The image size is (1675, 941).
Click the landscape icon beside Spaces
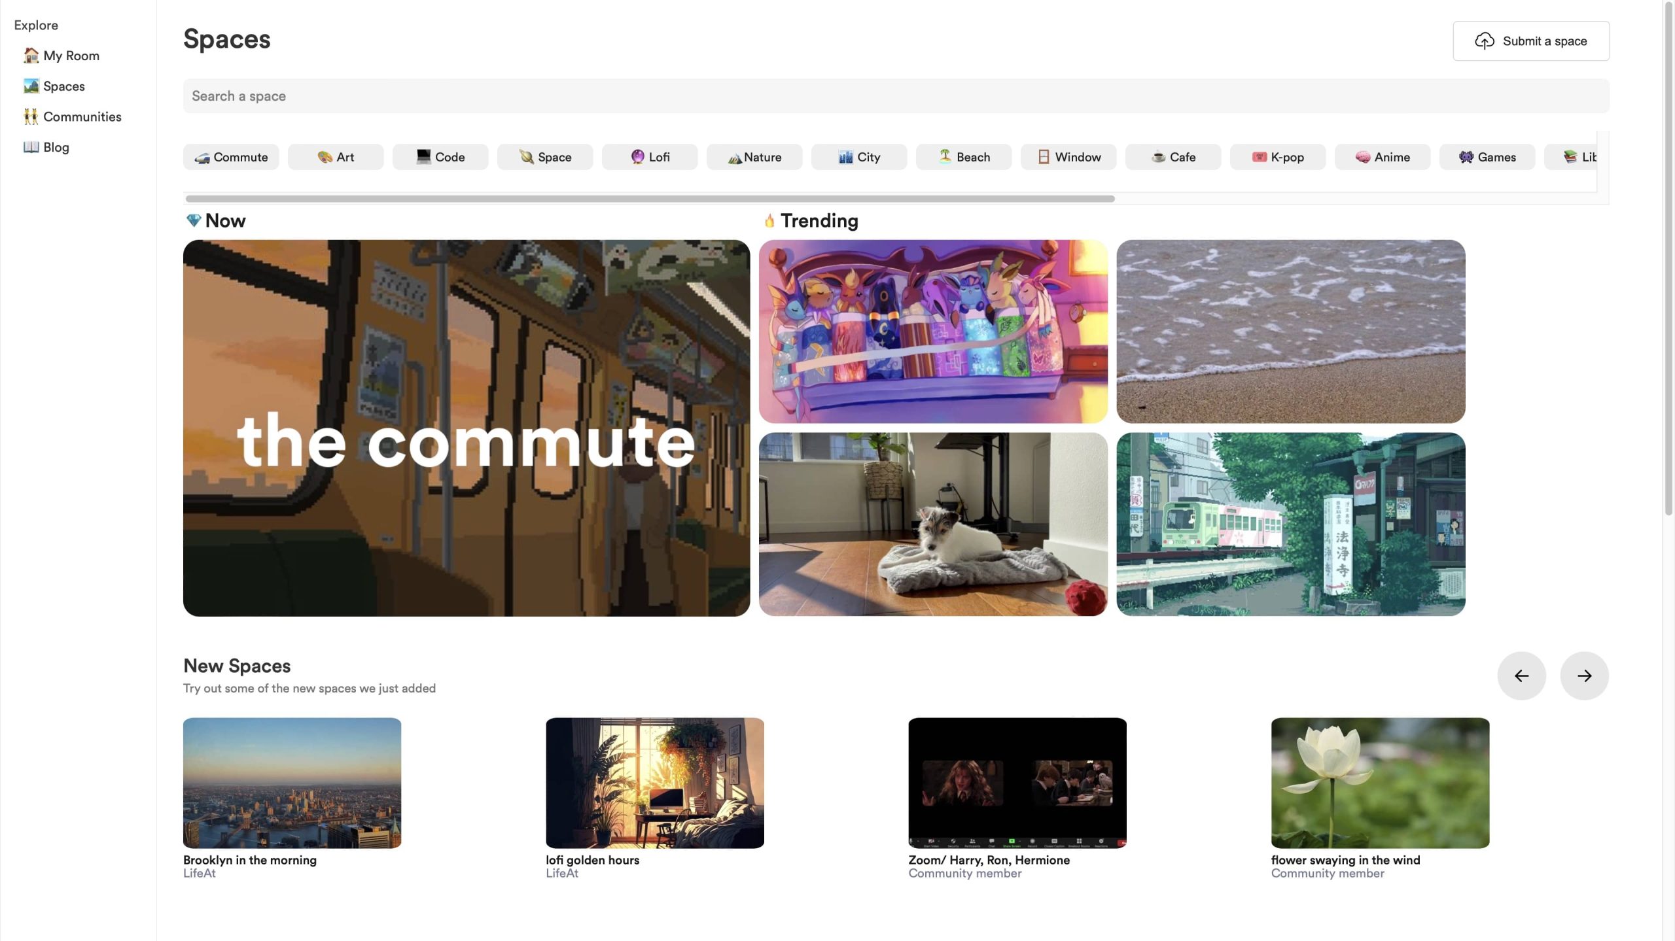coord(31,86)
